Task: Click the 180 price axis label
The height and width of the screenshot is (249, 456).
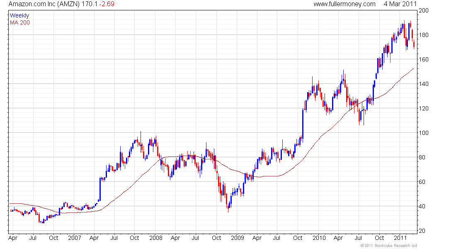Action: (423, 35)
